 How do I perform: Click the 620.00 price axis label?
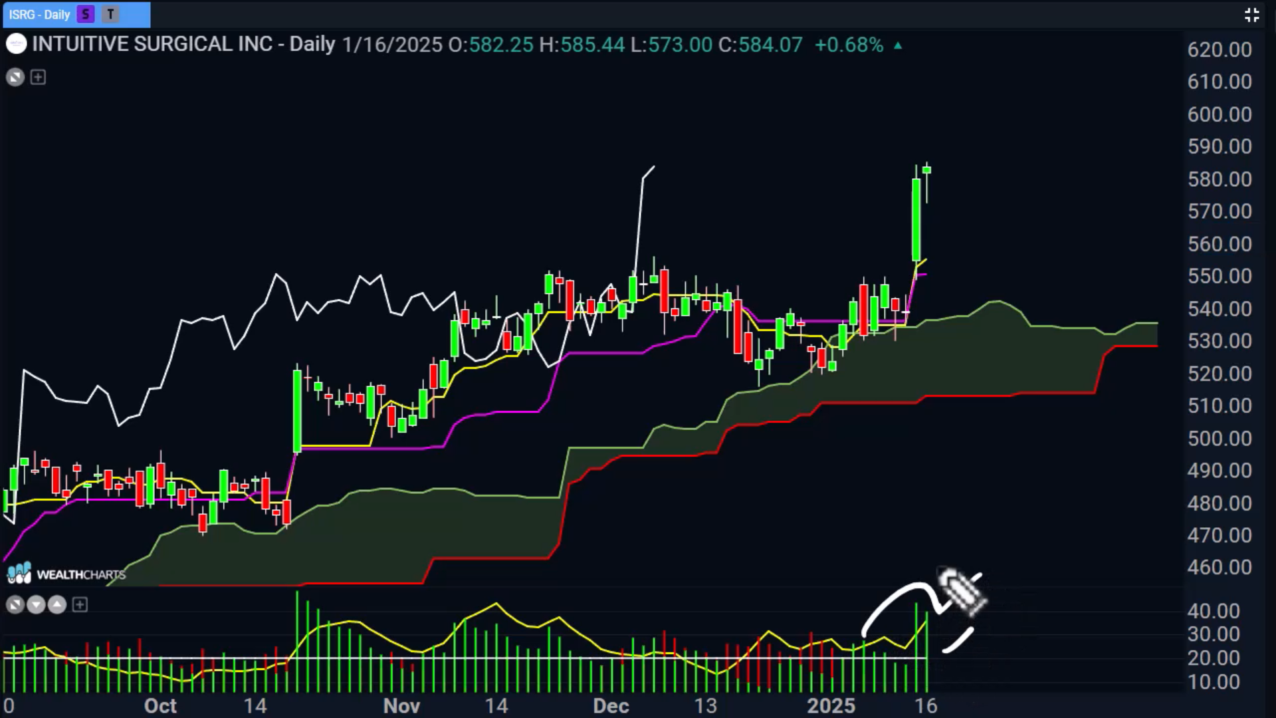[x=1220, y=49]
